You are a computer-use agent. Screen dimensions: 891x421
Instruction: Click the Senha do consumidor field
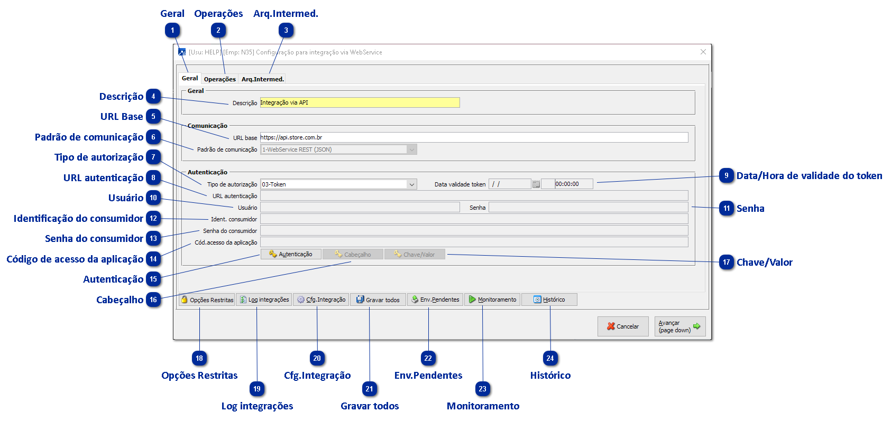click(x=474, y=231)
